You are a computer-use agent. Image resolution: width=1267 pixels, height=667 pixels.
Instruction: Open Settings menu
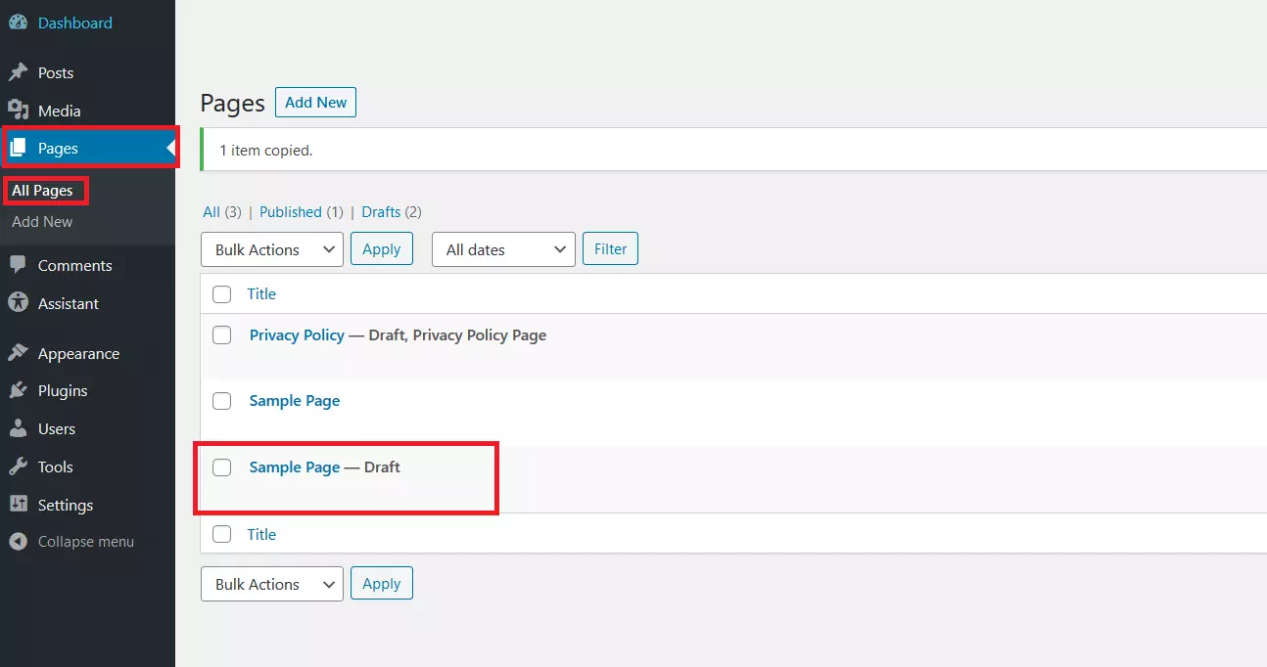(x=66, y=505)
